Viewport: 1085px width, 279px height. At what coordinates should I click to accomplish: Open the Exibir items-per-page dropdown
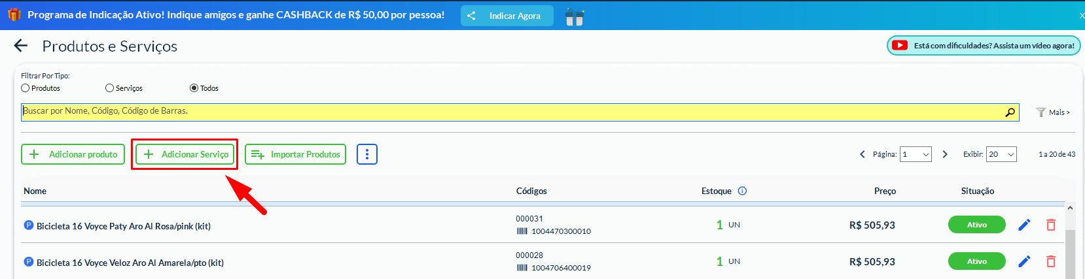pyautogui.click(x=1001, y=154)
